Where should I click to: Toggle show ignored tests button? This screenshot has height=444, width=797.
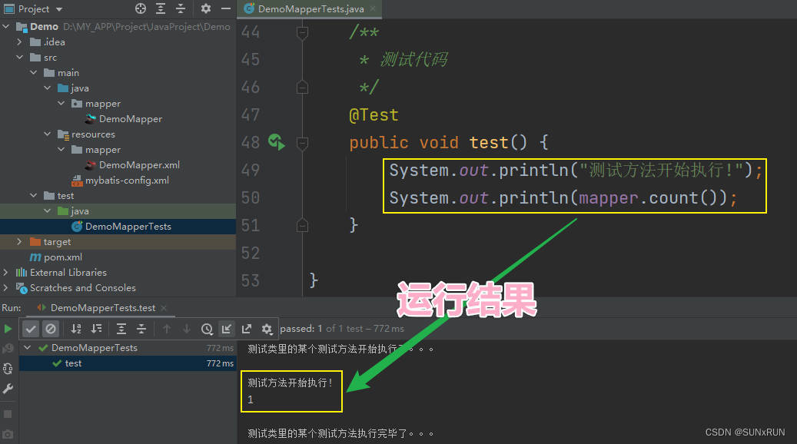(x=50, y=329)
